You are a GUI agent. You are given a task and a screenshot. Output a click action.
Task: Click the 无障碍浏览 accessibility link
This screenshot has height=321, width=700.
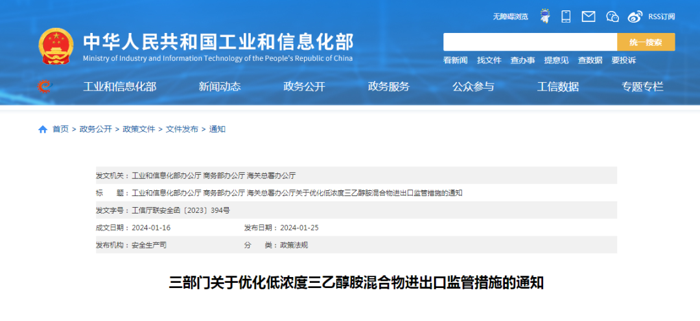coord(510,16)
